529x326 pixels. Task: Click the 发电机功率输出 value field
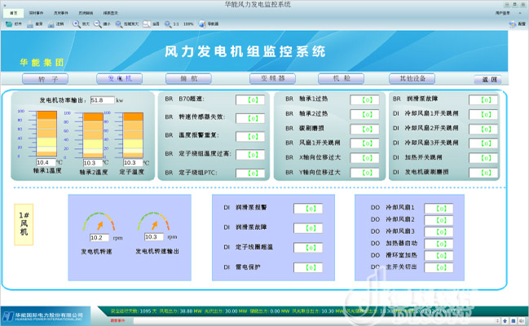tap(102, 100)
